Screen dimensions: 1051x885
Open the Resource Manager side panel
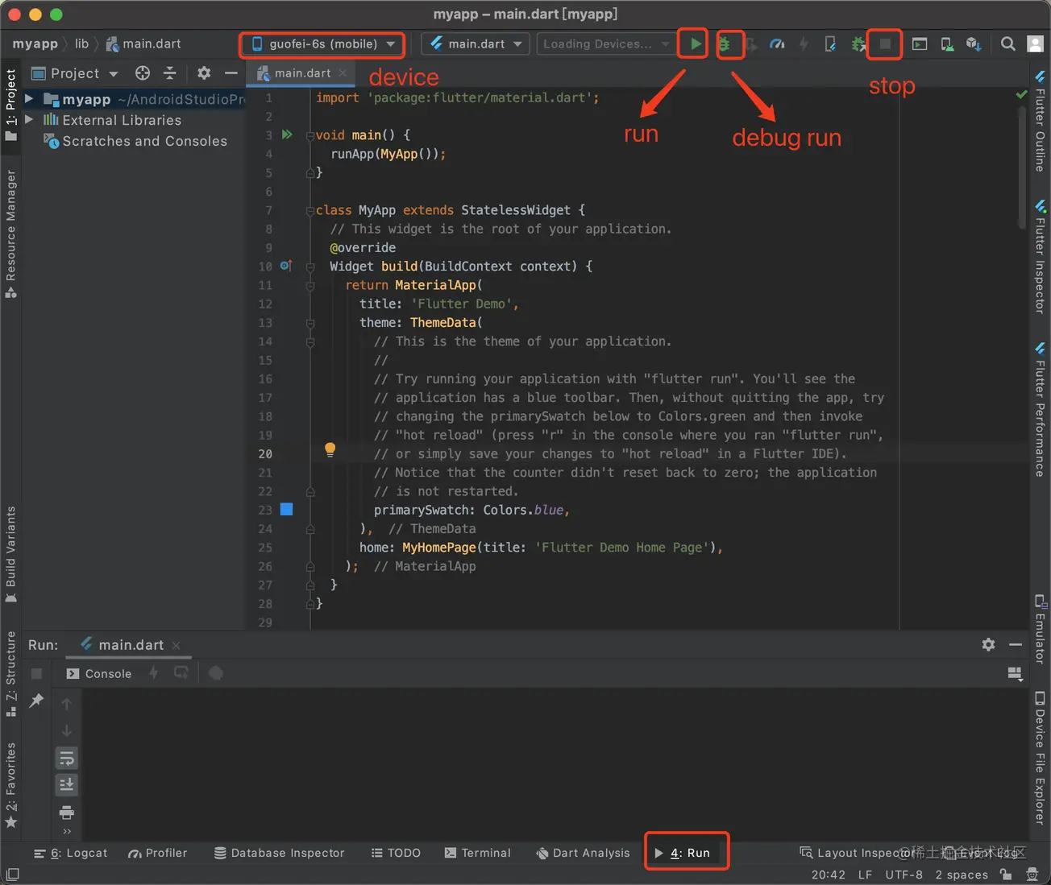point(10,234)
